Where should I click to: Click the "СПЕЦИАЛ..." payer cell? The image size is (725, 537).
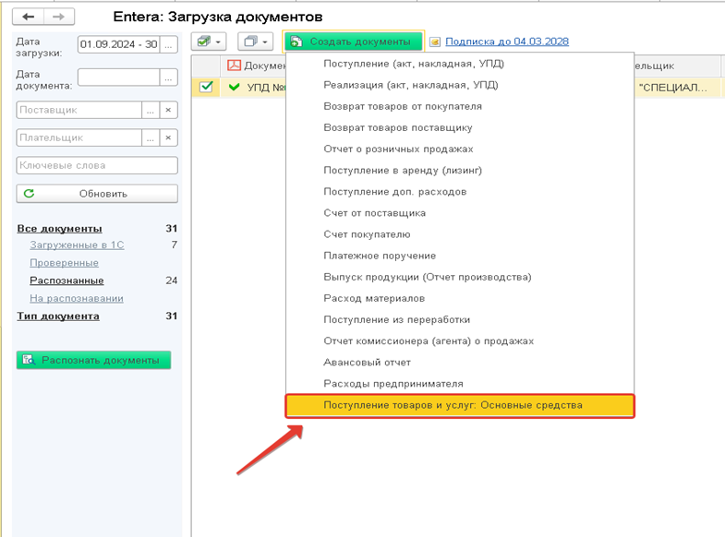coord(676,88)
